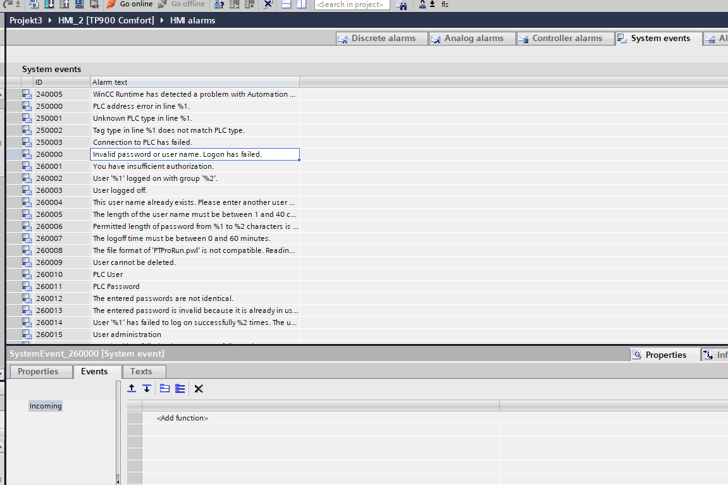
Task: Split editor space vertically
Action: (x=301, y=4)
